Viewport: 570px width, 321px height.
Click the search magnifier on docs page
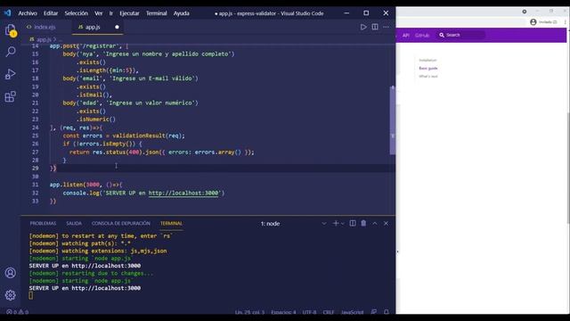pos(442,35)
